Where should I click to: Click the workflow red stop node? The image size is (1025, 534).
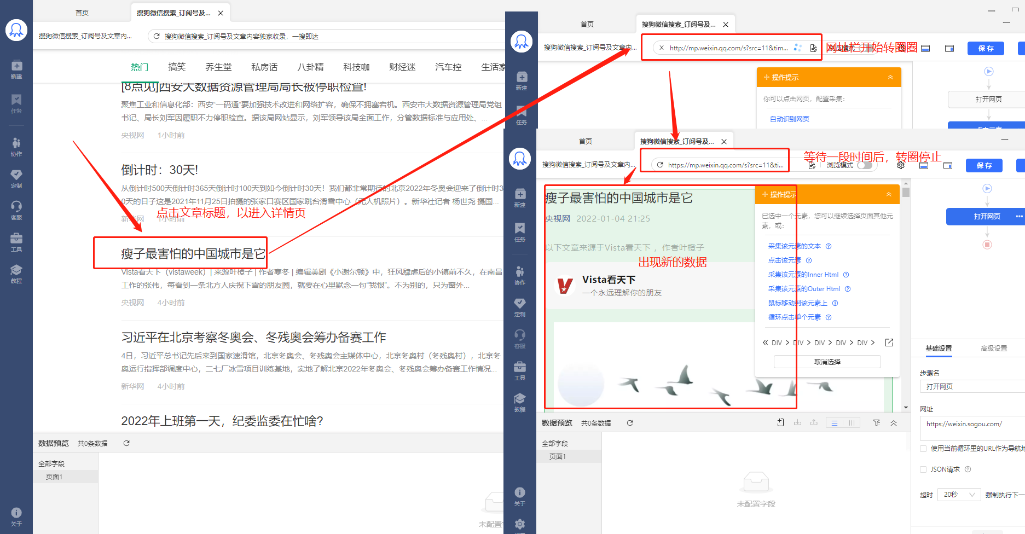(987, 245)
